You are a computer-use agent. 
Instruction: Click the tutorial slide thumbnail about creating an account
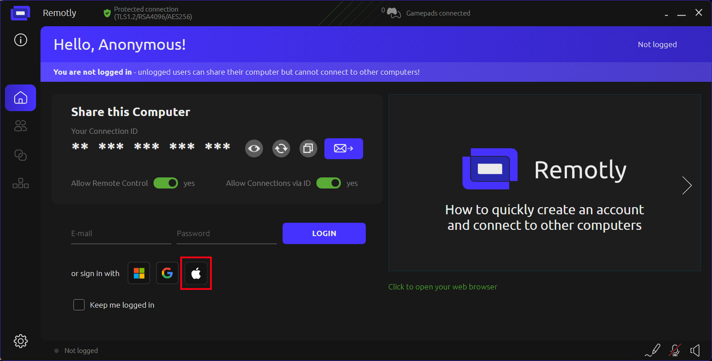[x=545, y=183]
